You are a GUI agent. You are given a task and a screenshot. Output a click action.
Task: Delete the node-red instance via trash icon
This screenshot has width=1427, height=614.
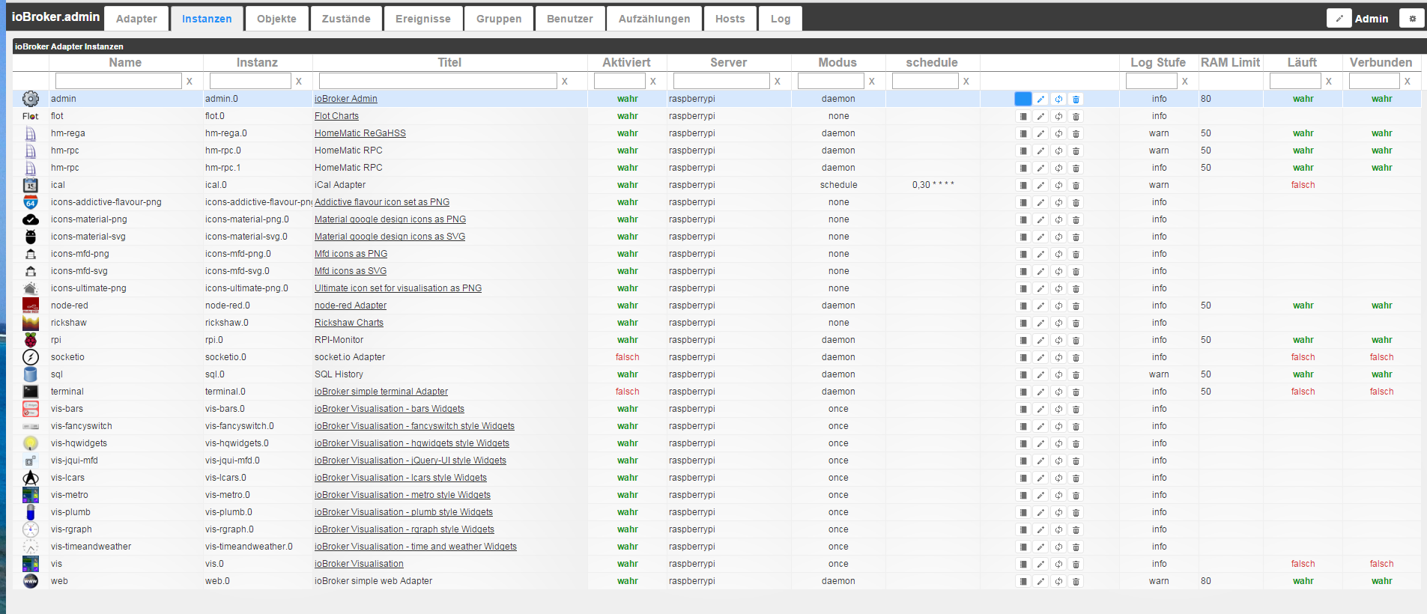pos(1076,306)
